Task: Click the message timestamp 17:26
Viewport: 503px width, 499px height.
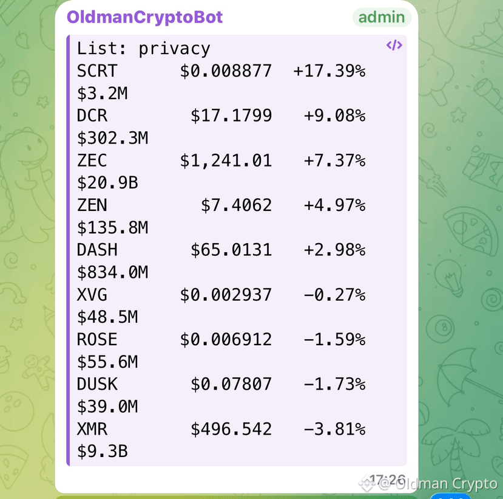Action: pos(388,480)
